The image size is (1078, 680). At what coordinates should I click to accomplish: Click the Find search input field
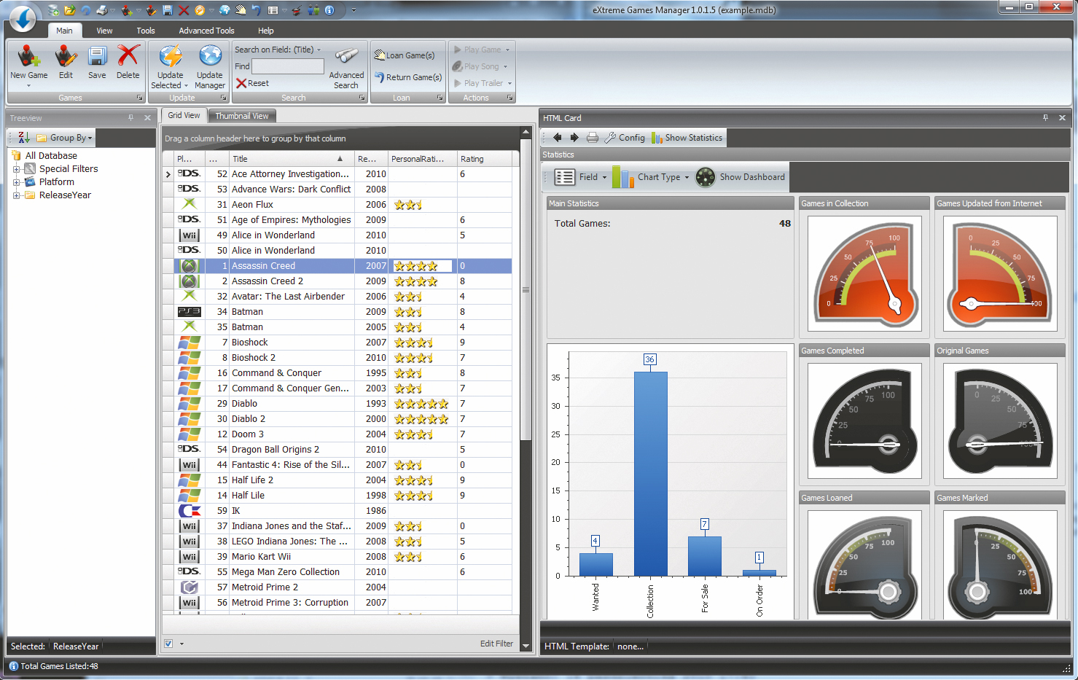[x=287, y=66]
